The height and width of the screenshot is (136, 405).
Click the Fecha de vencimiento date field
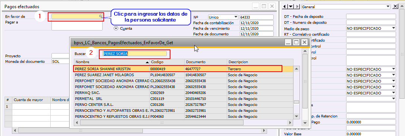257,28
